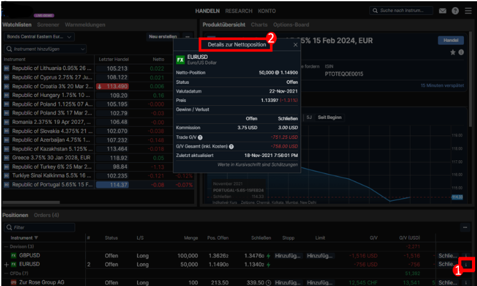The width and height of the screenshot is (477, 286).
Task: Open the mail inbox envelope icon
Action: pyautogui.click(x=443, y=11)
